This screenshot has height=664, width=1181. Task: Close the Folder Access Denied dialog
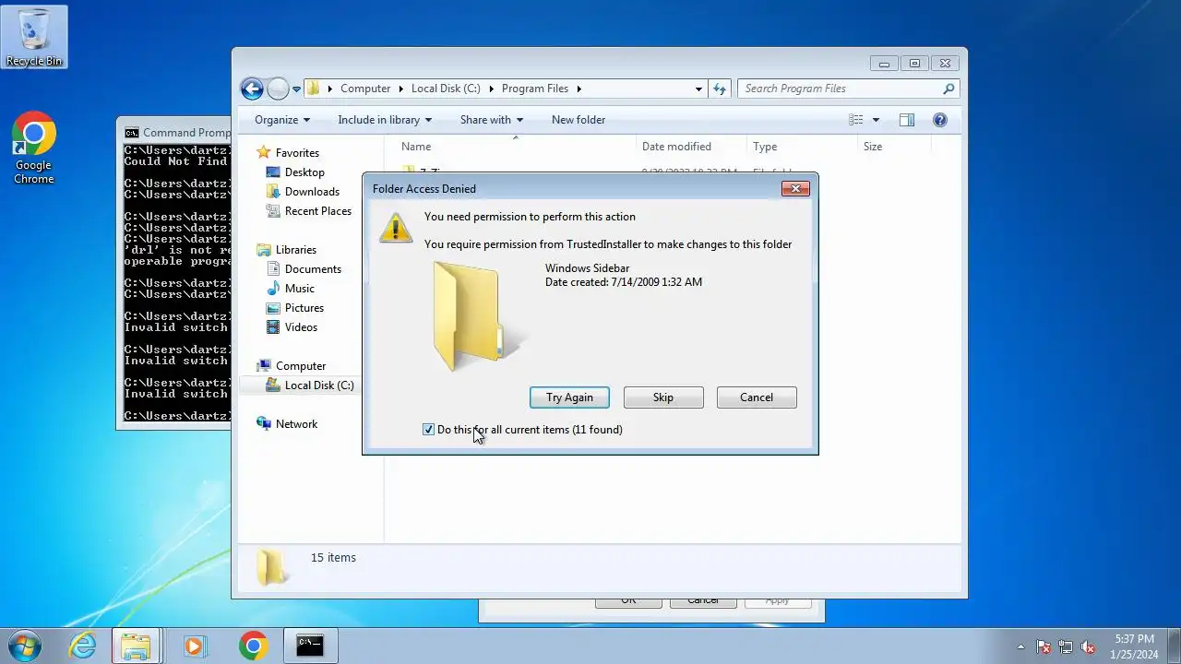click(795, 189)
